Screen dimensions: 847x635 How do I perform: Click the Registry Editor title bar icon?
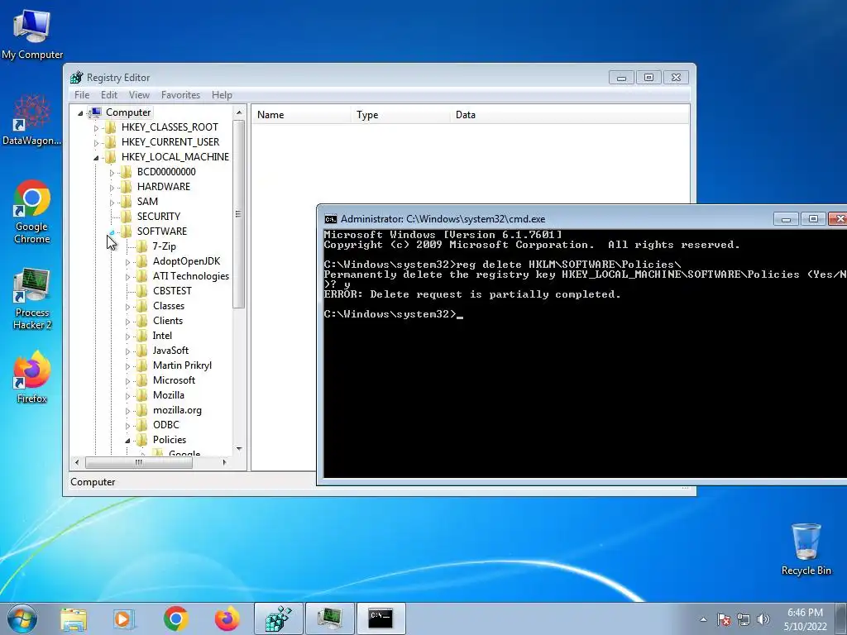(77, 77)
